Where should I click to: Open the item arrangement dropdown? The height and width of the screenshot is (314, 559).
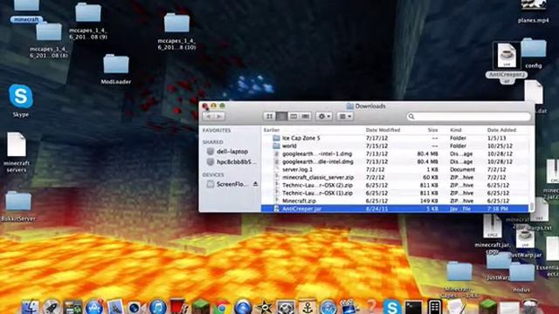tap(345, 116)
